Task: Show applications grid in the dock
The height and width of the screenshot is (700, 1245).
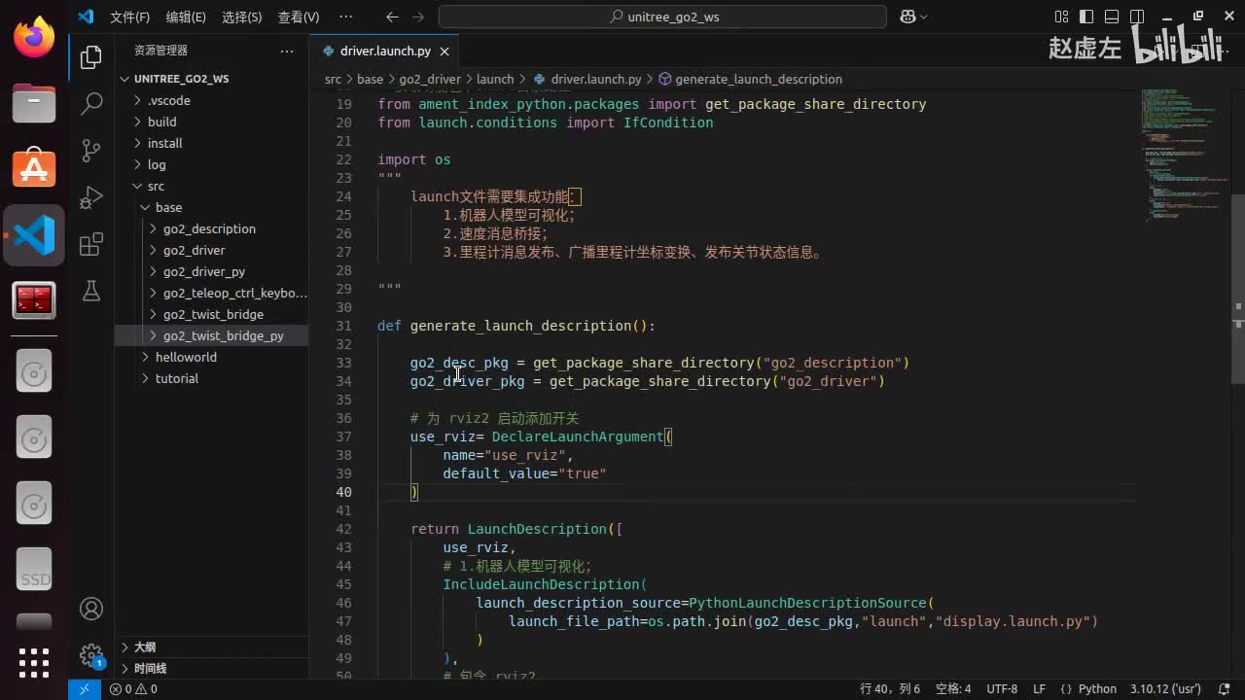Action: (34, 663)
